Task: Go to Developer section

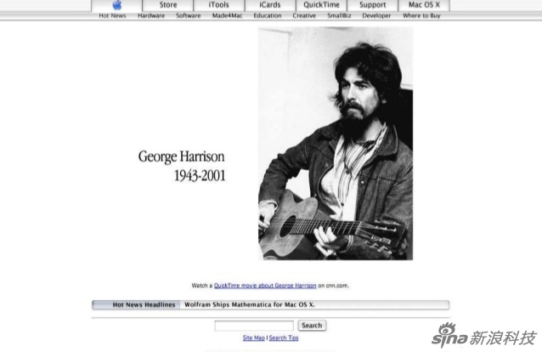Action: [376, 16]
